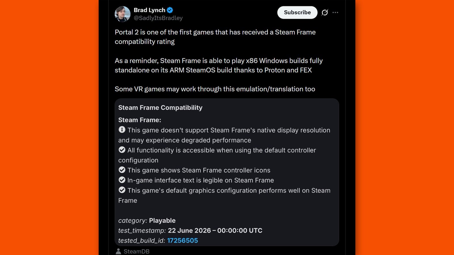Click the info icon beside native resolution note
Image resolution: width=454 pixels, height=255 pixels.
click(122, 129)
